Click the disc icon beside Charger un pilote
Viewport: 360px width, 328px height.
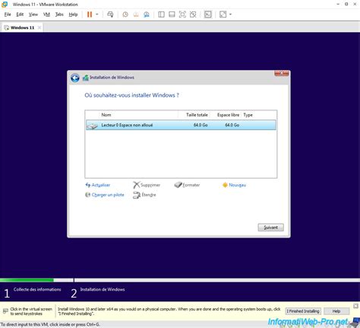click(x=87, y=195)
